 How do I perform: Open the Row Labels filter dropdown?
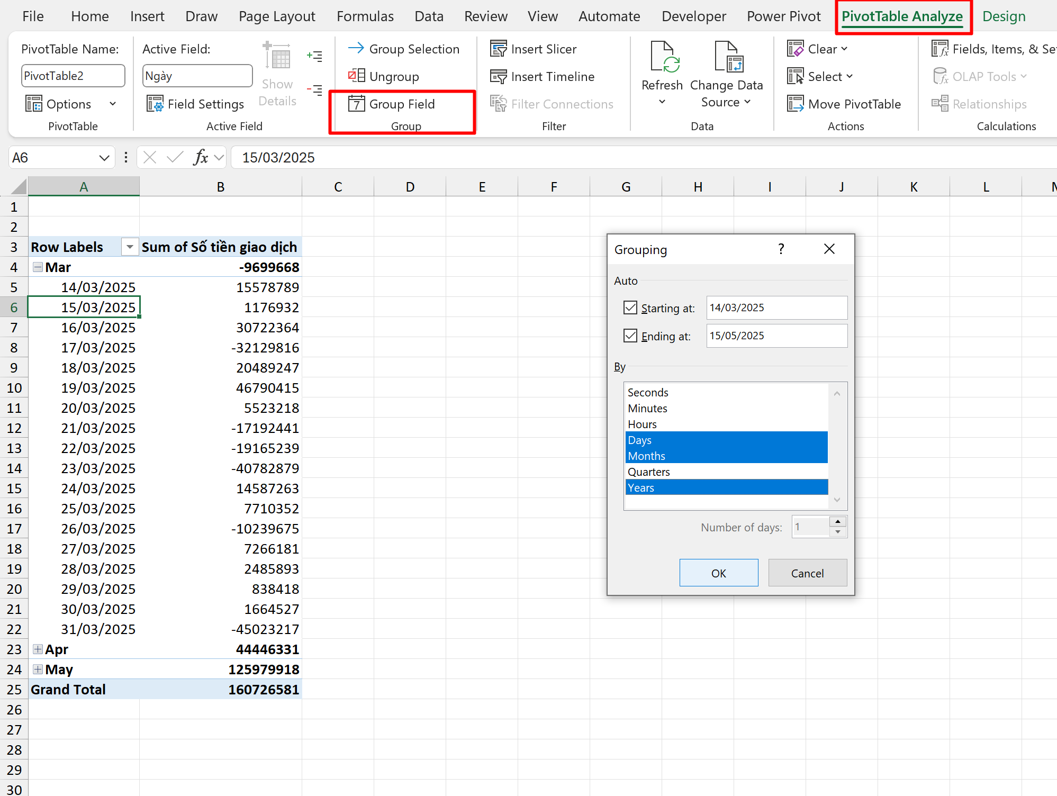(x=129, y=247)
